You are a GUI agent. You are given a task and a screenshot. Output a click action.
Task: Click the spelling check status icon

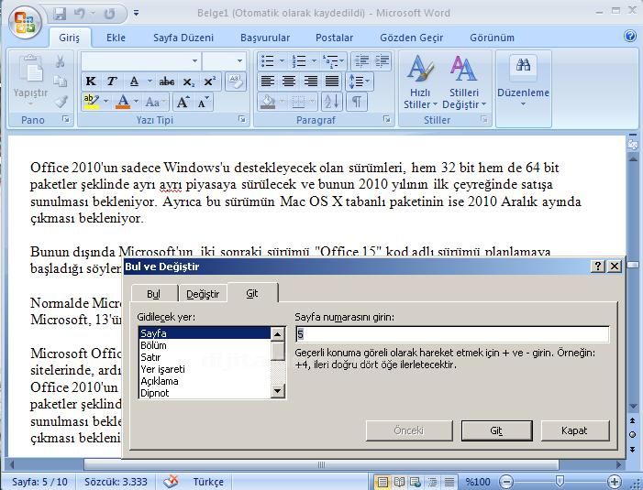coord(171,482)
